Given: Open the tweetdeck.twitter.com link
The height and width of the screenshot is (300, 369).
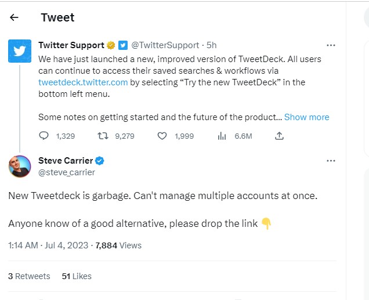Looking at the screenshot, I should pos(83,82).
